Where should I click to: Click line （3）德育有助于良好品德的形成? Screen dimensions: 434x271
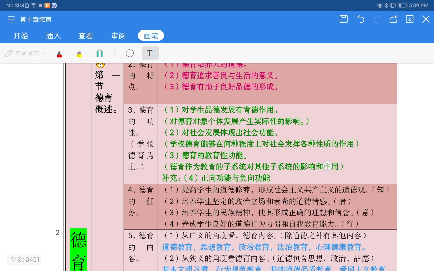(220, 87)
